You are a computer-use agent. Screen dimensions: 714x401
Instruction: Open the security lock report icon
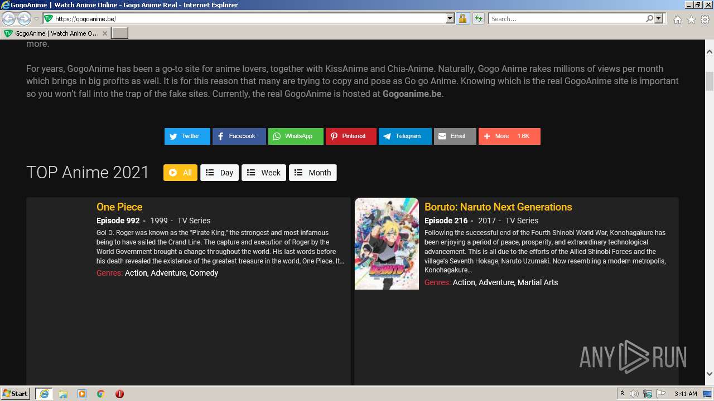pos(462,19)
